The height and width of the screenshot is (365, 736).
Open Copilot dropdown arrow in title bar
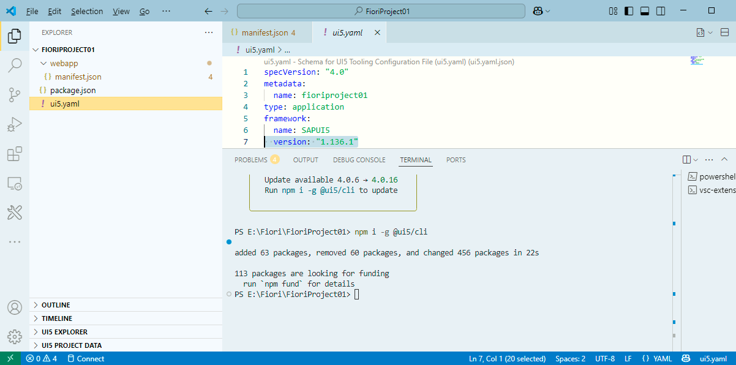547,11
